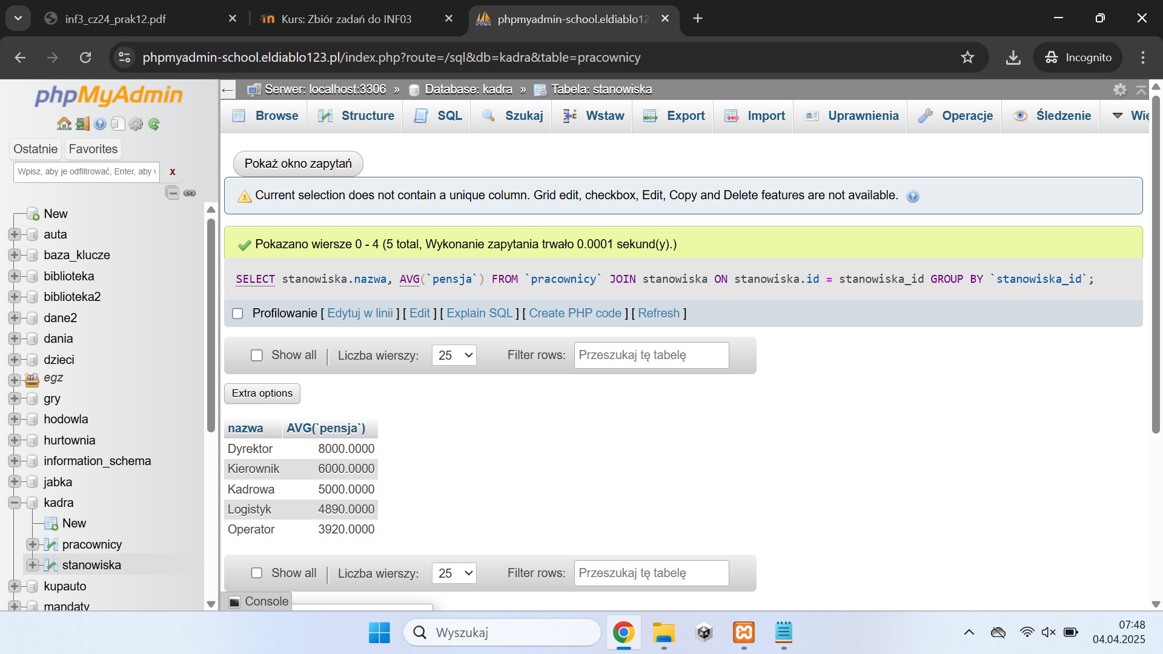Viewport: 1163px width, 654px height.
Task: Collapse the kadra database node
Action: (14, 503)
